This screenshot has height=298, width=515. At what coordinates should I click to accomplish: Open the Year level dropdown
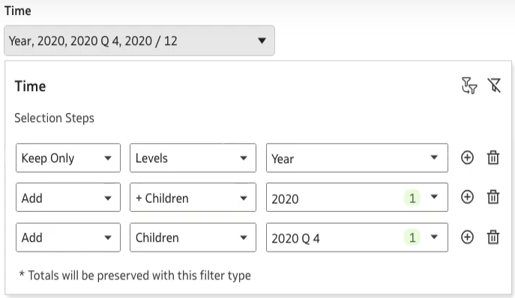pos(357,158)
